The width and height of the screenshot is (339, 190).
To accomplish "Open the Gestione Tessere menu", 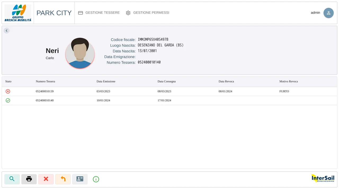I will (99, 13).
